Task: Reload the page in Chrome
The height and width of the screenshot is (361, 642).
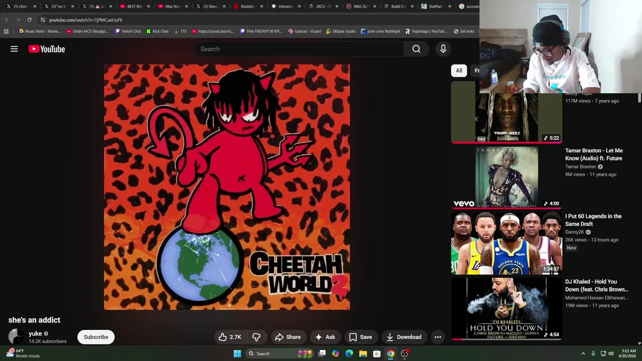Action: click(x=29, y=20)
